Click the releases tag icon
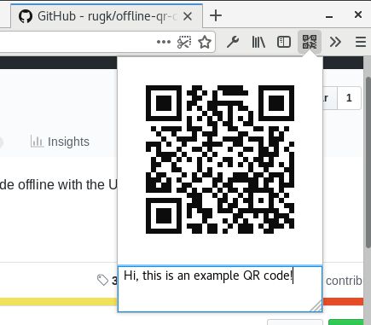The height and width of the screenshot is (325, 371). click(102, 280)
